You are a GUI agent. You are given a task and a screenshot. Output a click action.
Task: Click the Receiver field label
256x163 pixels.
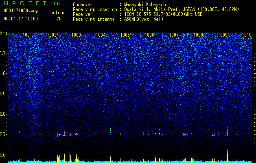tap(83, 14)
